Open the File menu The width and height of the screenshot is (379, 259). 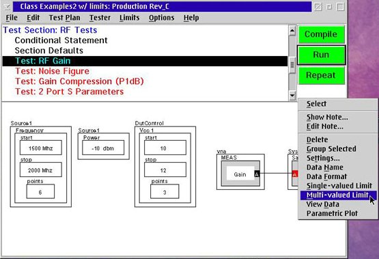click(12, 18)
